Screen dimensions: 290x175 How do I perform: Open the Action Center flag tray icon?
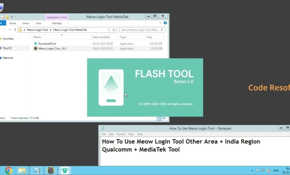(x=257, y=171)
